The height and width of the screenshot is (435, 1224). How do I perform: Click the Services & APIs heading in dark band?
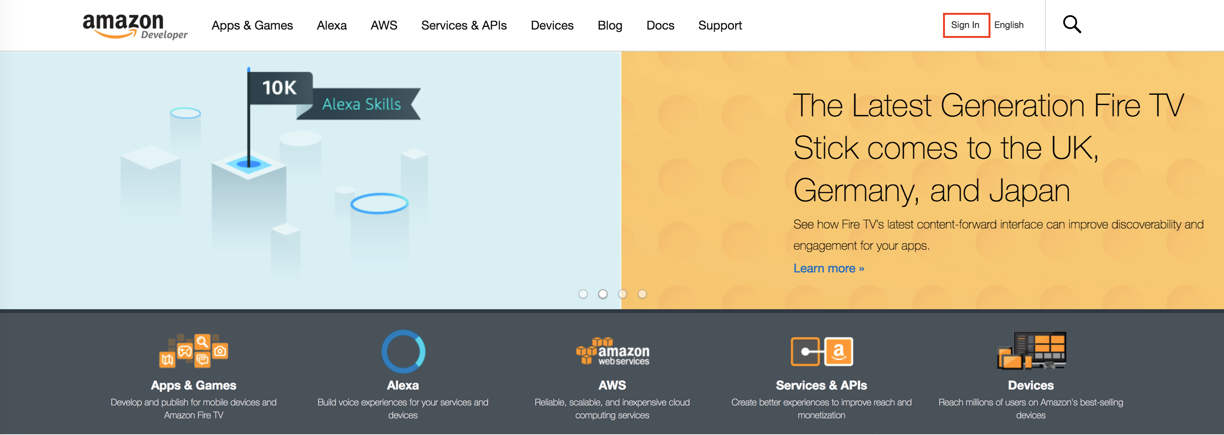tap(822, 385)
